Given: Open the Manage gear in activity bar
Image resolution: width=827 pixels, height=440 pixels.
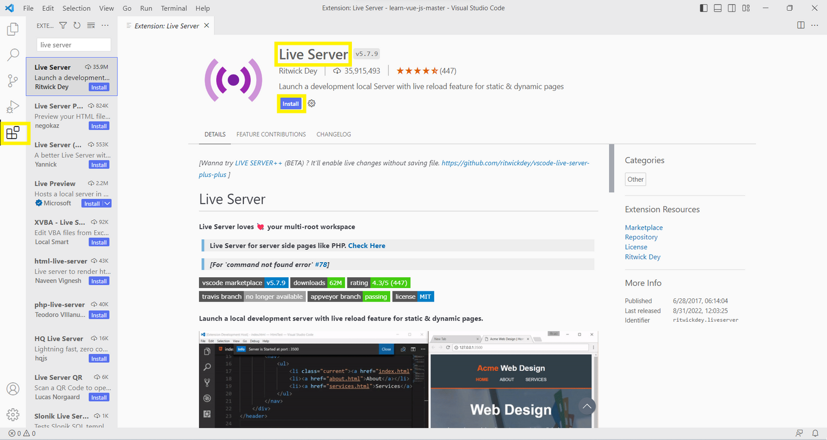Looking at the screenshot, I should pos(13,415).
